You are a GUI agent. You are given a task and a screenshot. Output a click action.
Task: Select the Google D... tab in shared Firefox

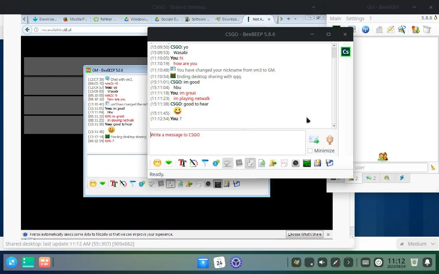click(x=167, y=19)
